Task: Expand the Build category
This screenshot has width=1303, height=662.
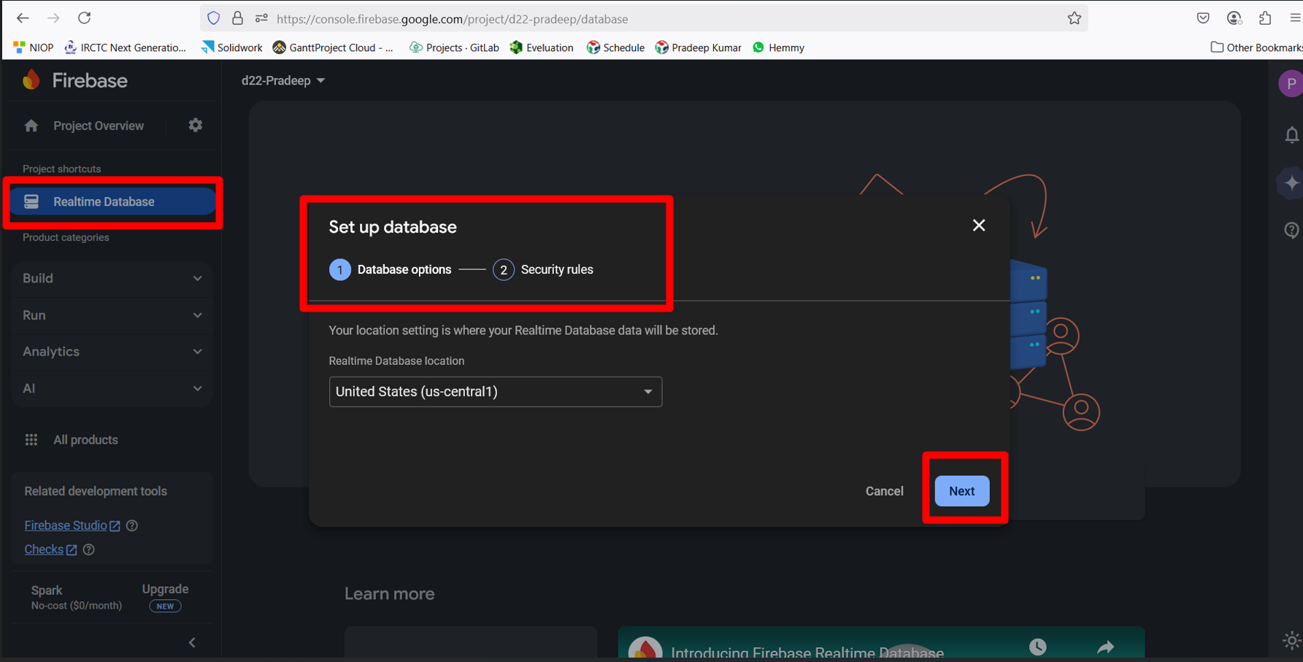Action: [x=112, y=278]
